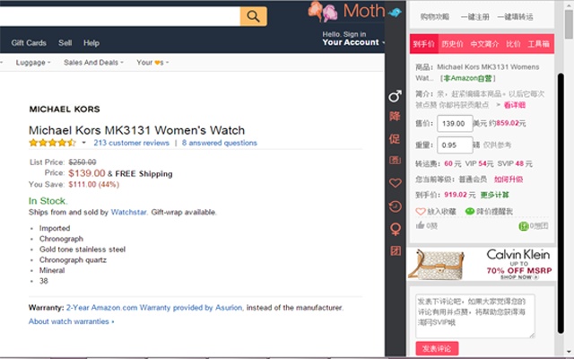
Task: Switch to the 工具箱 tab
Action: click(x=538, y=44)
